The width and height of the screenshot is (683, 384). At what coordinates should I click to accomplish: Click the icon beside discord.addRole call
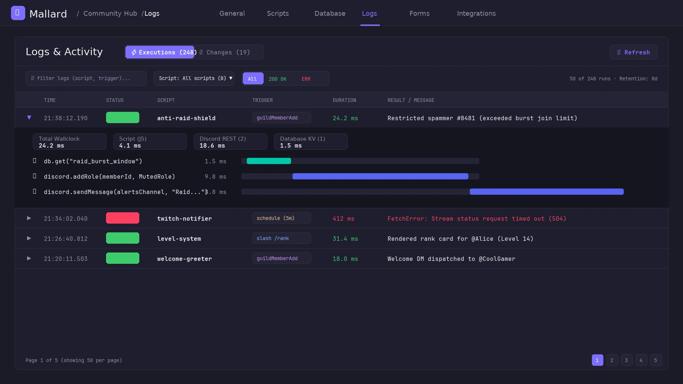click(35, 176)
